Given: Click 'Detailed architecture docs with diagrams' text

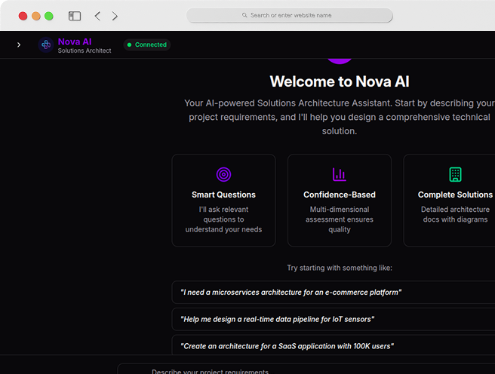Looking at the screenshot, I should [x=455, y=214].
